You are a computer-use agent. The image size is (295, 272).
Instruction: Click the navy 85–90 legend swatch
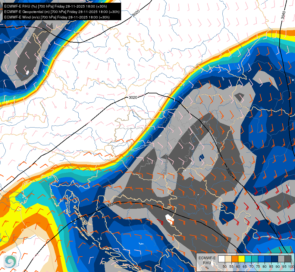275,259
